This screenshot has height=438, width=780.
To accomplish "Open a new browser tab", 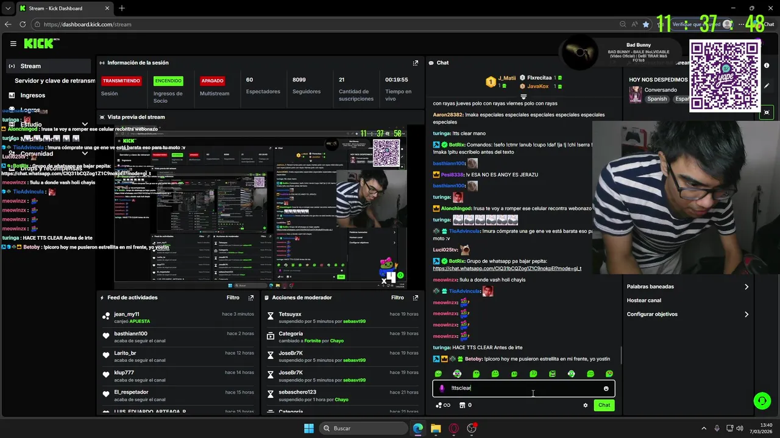I will pos(122,9).
